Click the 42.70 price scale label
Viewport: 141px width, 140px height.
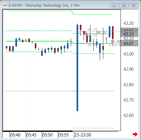coord(128,100)
